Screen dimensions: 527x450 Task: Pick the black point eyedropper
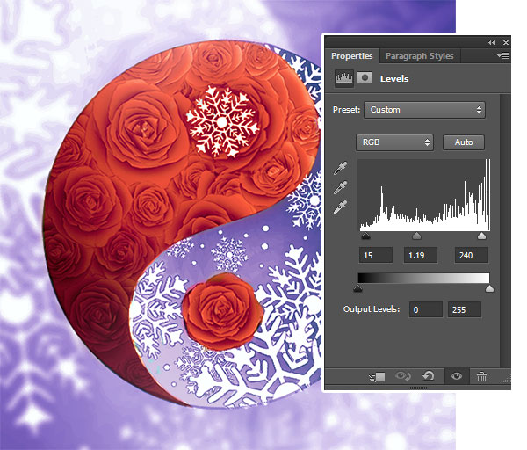coord(340,168)
